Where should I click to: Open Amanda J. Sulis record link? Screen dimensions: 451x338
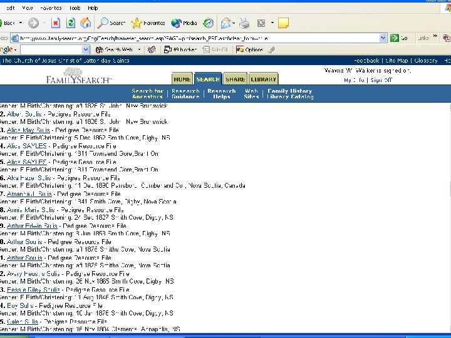[x=29, y=194]
